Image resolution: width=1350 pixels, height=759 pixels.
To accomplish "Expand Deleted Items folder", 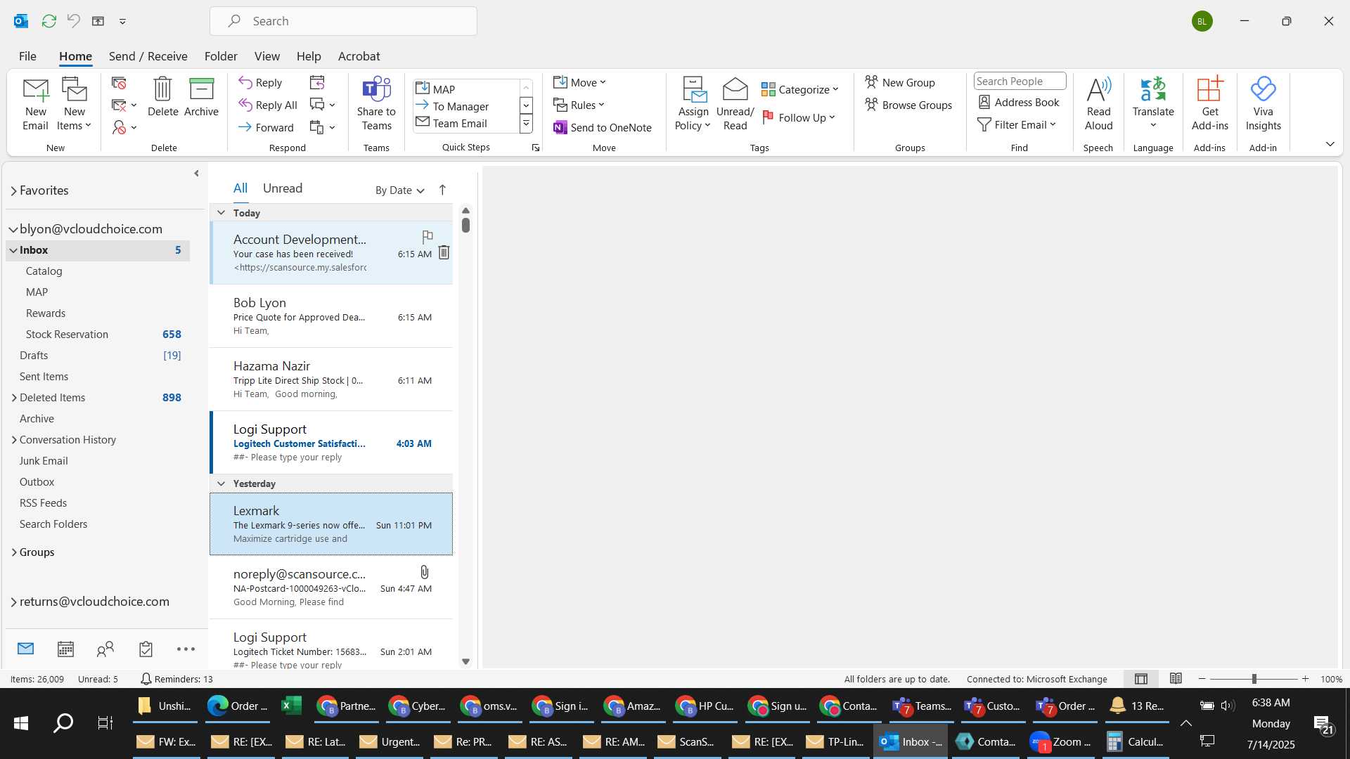I will click(13, 398).
